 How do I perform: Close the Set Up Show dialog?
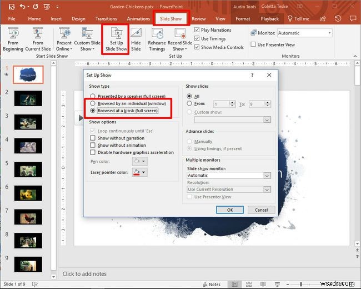click(269, 75)
